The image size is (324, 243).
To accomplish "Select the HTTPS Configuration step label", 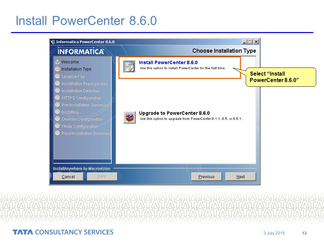I will click(81, 98).
